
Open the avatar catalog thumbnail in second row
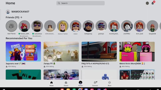(137, 74)
